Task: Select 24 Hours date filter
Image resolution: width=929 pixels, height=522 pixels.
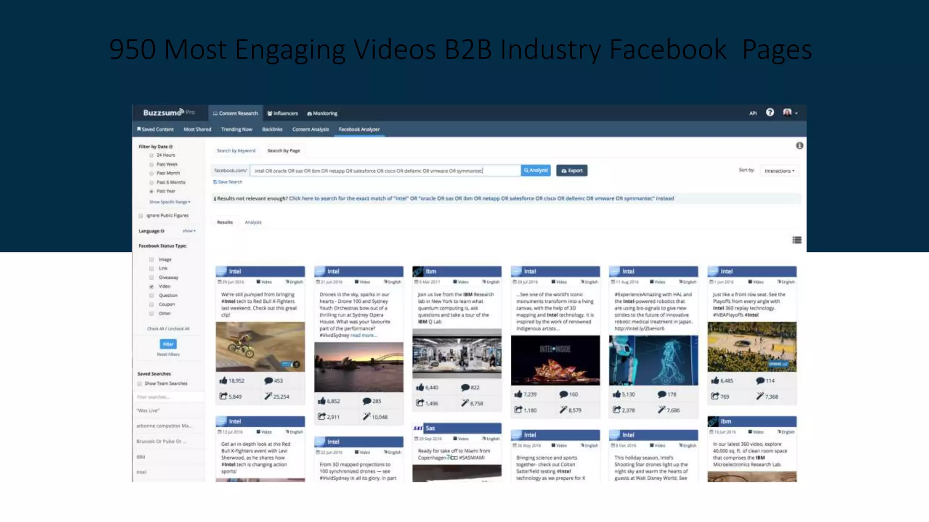Action: pyautogui.click(x=152, y=155)
